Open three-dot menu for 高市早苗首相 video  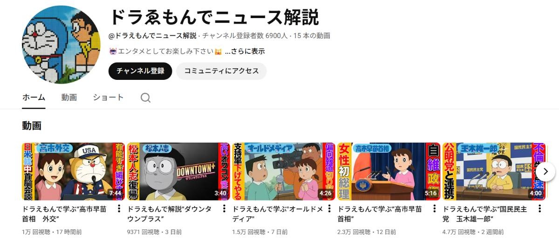435,209
